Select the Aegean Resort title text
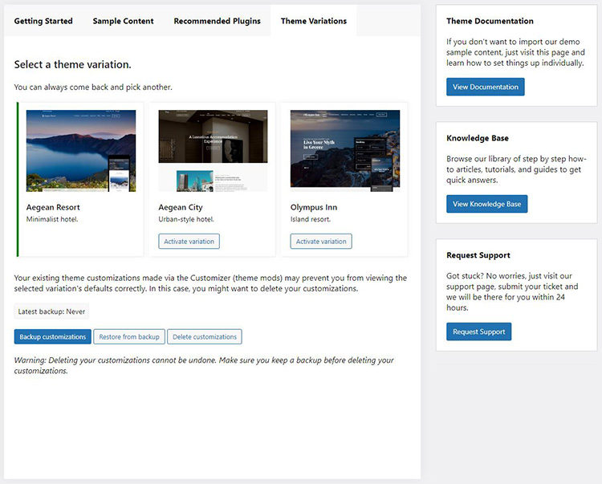602x484 pixels. point(53,207)
